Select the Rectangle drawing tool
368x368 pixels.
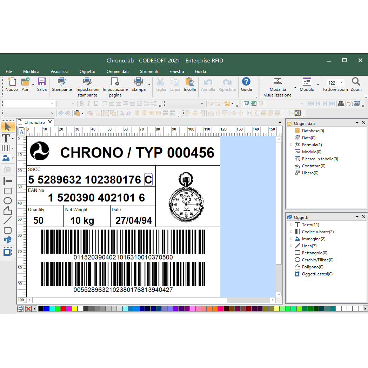pos(7,191)
